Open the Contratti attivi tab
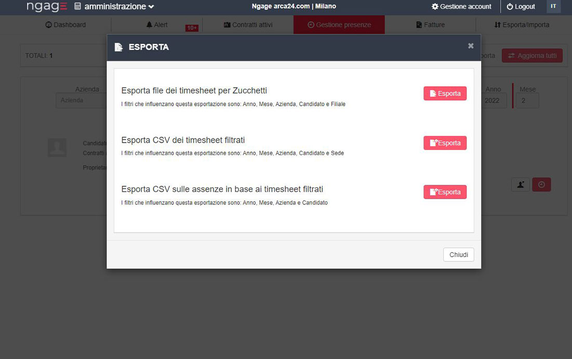 (x=248, y=25)
